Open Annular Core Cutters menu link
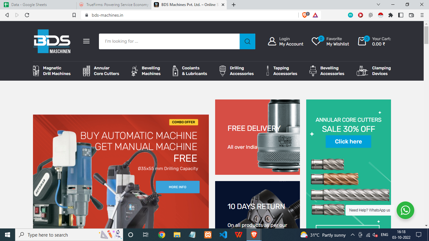The image size is (429, 241). pos(106,71)
